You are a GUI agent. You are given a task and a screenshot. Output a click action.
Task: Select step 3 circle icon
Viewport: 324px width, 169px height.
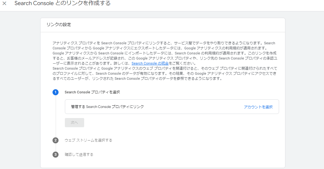(x=55, y=154)
